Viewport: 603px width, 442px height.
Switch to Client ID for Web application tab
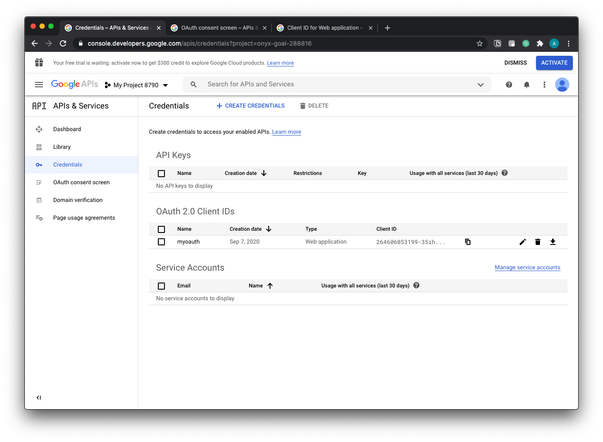coord(324,28)
